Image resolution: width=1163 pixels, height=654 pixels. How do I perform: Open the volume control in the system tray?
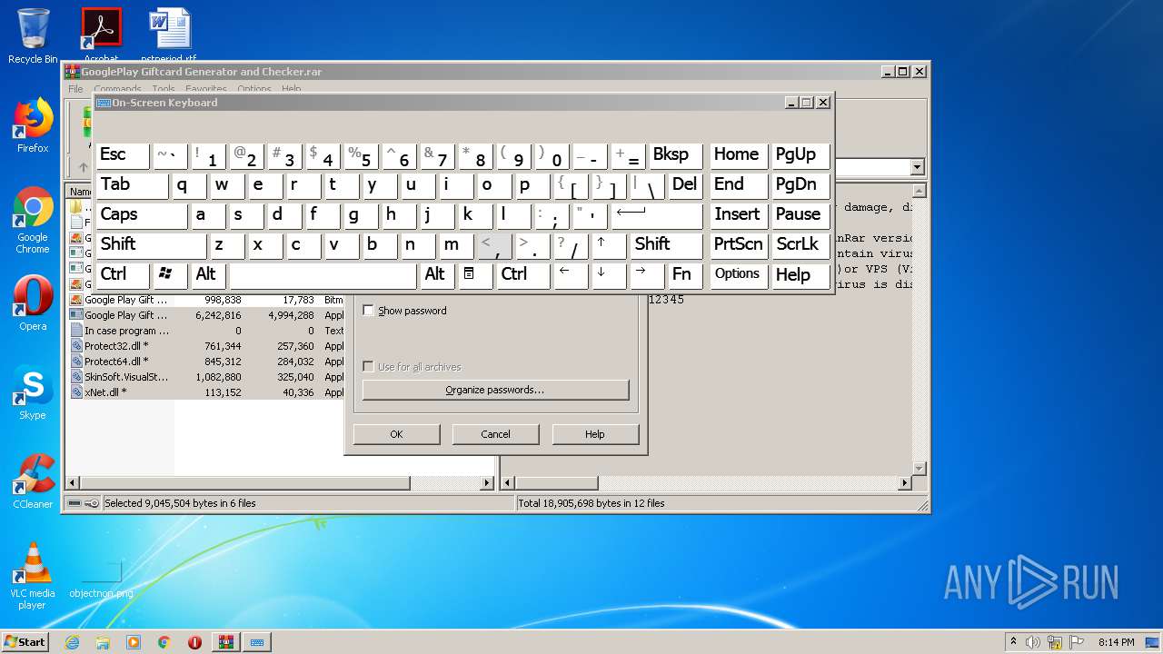1033,642
